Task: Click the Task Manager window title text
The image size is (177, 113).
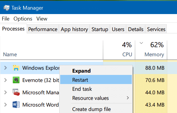Action: pos(27,8)
